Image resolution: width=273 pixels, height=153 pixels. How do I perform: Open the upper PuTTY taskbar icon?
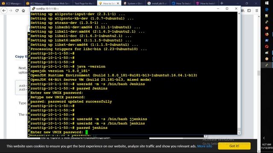(x=267, y=22)
